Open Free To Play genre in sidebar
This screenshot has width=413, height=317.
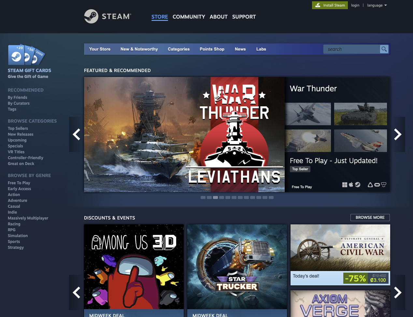click(19, 183)
